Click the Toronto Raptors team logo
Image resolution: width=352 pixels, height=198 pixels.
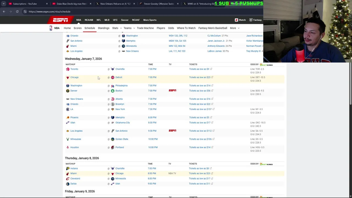68,69
